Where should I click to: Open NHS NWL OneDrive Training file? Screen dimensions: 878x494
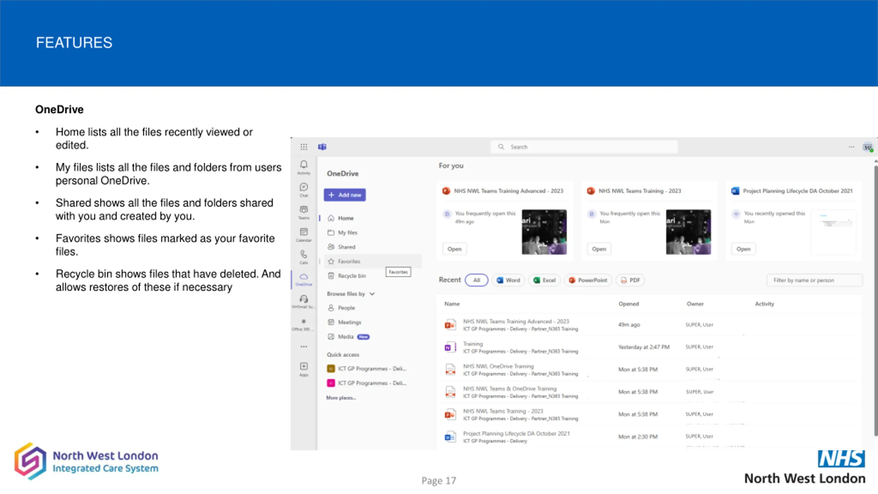tap(649, 369)
